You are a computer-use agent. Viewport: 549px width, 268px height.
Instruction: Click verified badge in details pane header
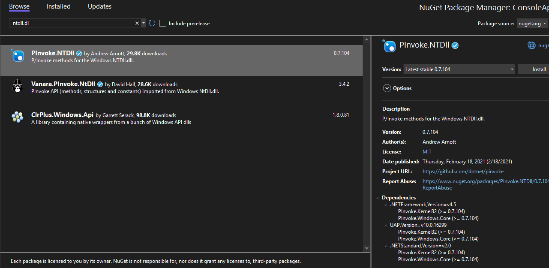455,45
